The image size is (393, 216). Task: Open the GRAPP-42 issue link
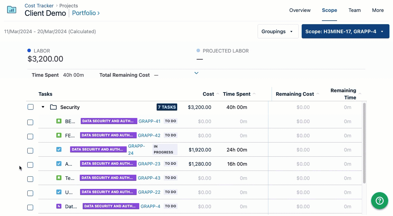tap(149, 135)
